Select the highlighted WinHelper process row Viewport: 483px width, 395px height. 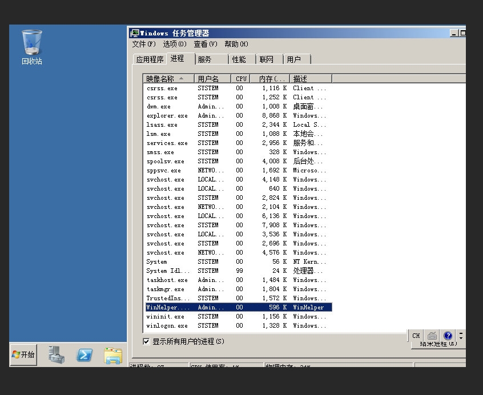click(239, 307)
